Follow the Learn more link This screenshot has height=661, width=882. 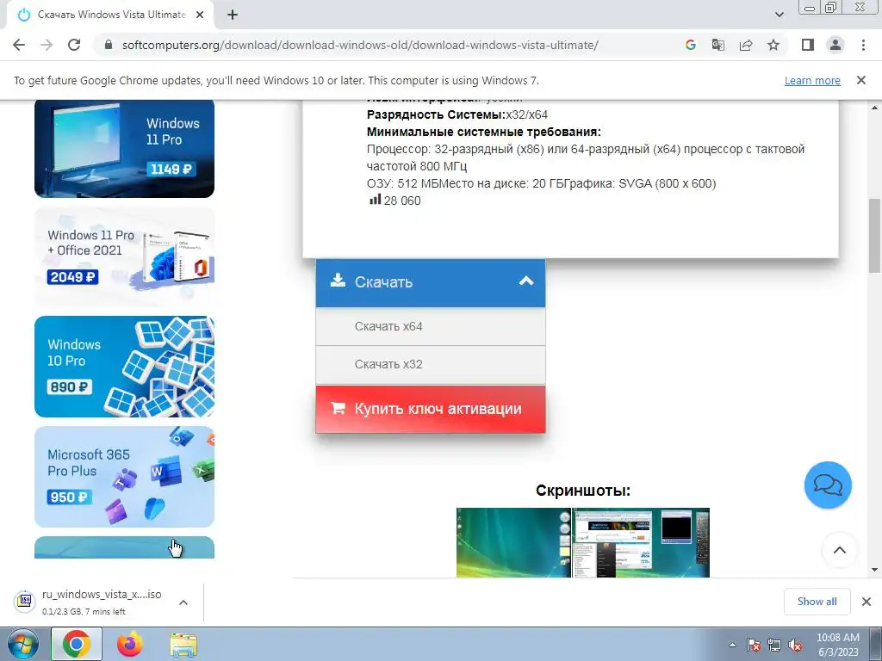click(x=812, y=80)
